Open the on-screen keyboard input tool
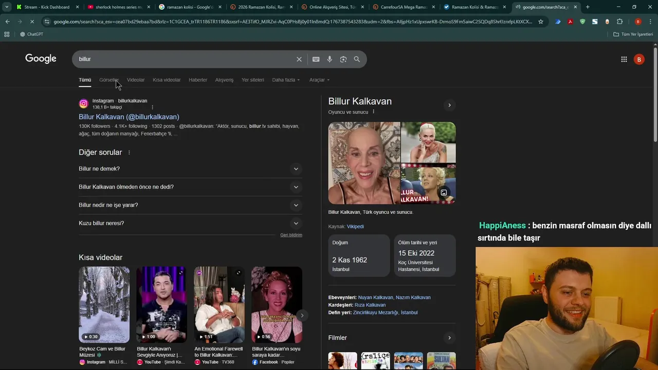 tap(316, 59)
